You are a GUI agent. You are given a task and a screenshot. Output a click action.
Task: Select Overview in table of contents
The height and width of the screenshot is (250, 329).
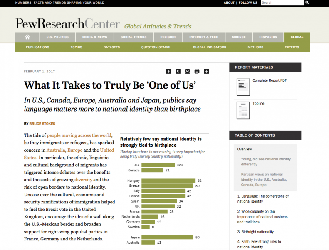[245, 149]
